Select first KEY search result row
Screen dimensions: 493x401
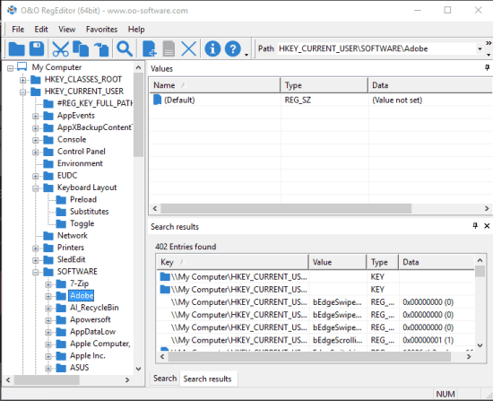point(316,277)
